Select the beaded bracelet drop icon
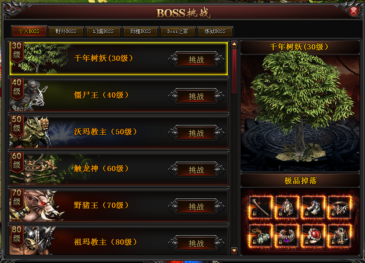365x263 pixels. [287, 235]
